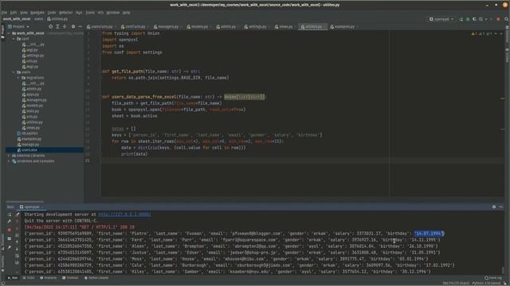Switch to the conf/urls.py editor tab
The image size is (510, 286).
(x=135, y=26)
